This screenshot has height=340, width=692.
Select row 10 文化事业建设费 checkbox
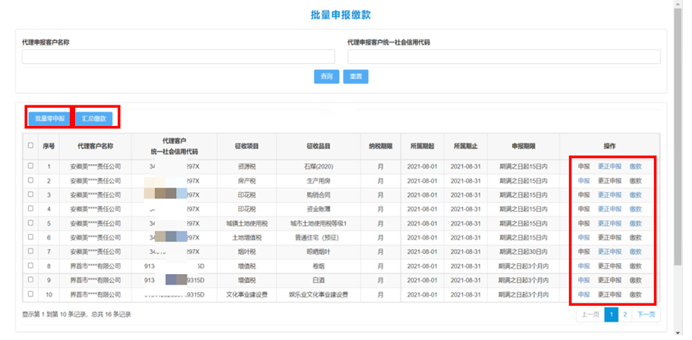pyautogui.click(x=30, y=294)
